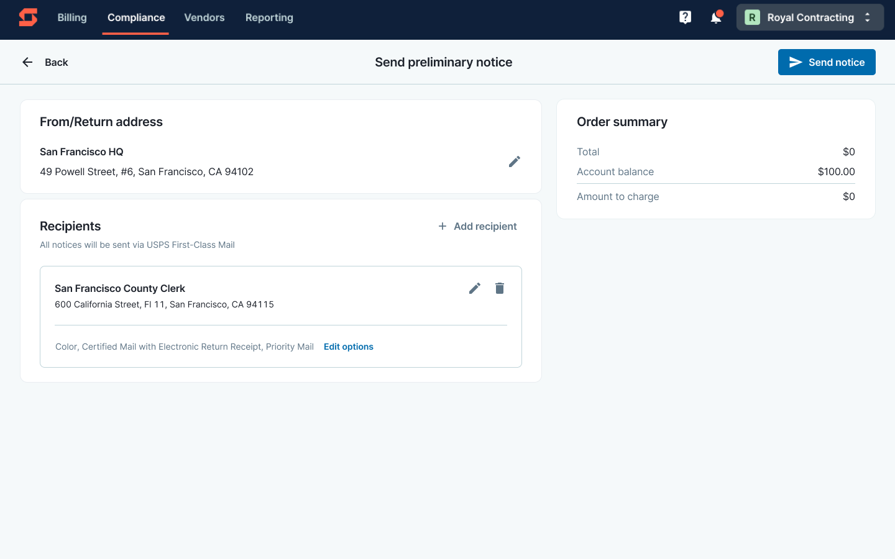This screenshot has height=559, width=895.
Task: Click the USPS First-Class Mail note
Action: 137,245
